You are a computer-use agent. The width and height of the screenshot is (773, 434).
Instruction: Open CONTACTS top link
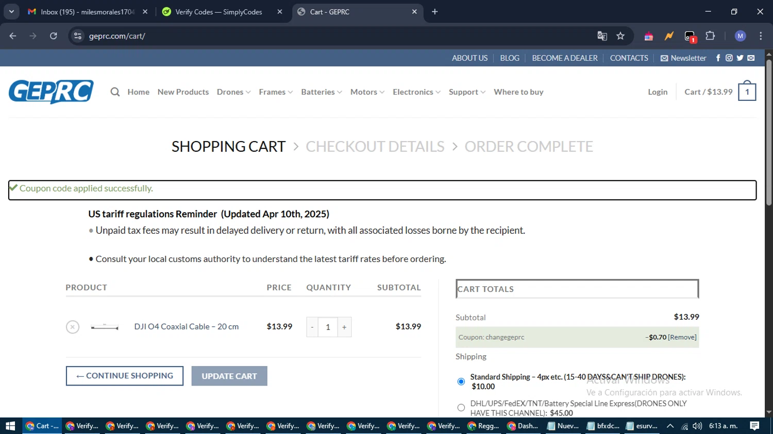pyautogui.click(x=629, y=58)
